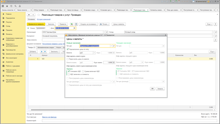Click Закрыть button in dialog

(160, 89)
